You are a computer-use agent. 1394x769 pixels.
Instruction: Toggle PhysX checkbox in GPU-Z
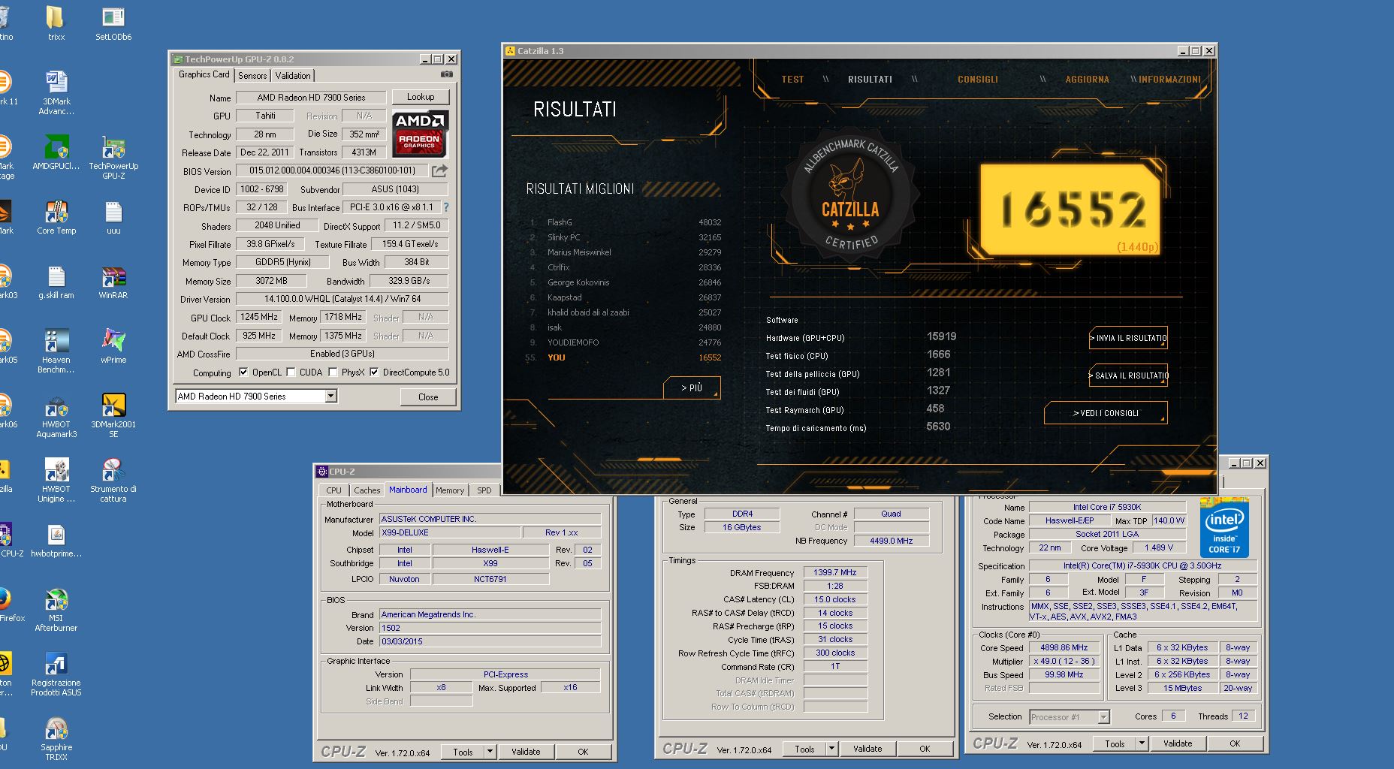tap(333, 372)
